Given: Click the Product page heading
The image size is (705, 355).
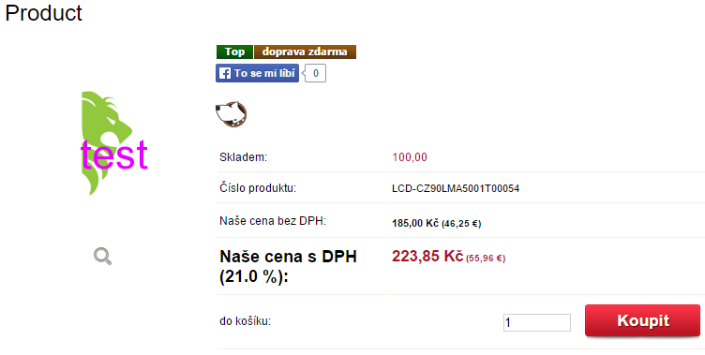Looking at the screenshot, I should (44, 12).
